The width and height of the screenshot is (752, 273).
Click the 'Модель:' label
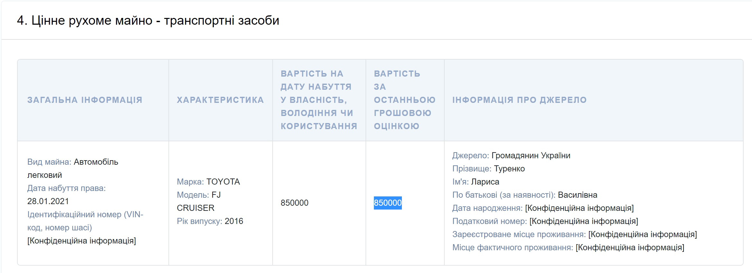pos(193,195)
